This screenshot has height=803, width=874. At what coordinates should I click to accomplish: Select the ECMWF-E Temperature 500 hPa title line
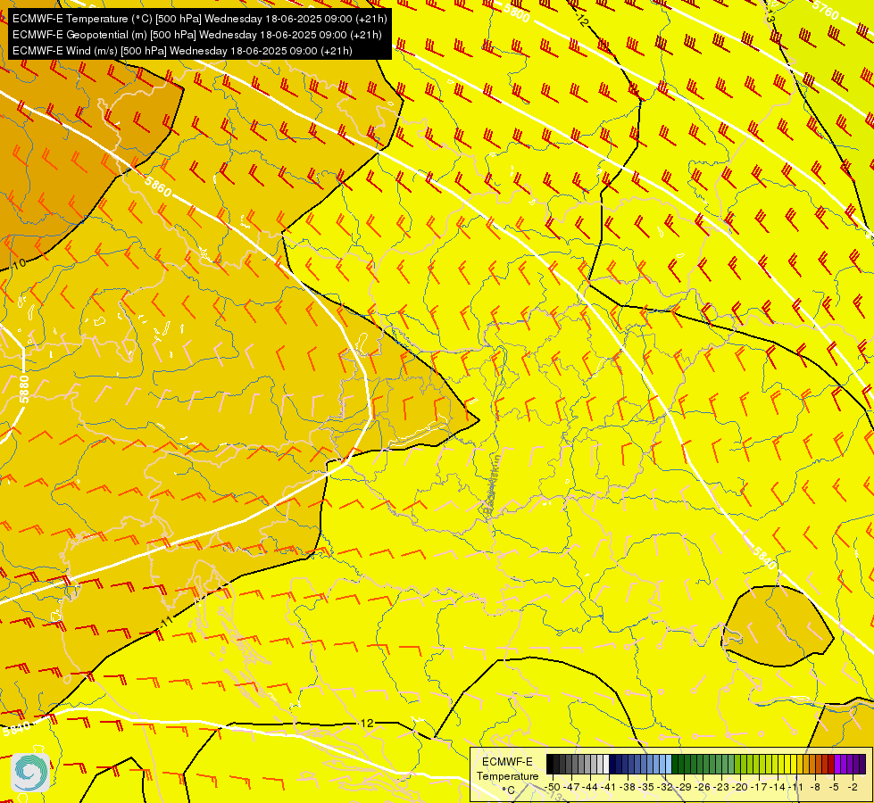click(x=199, y=19)
